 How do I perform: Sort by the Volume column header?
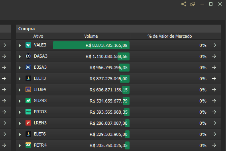(91, 36)
